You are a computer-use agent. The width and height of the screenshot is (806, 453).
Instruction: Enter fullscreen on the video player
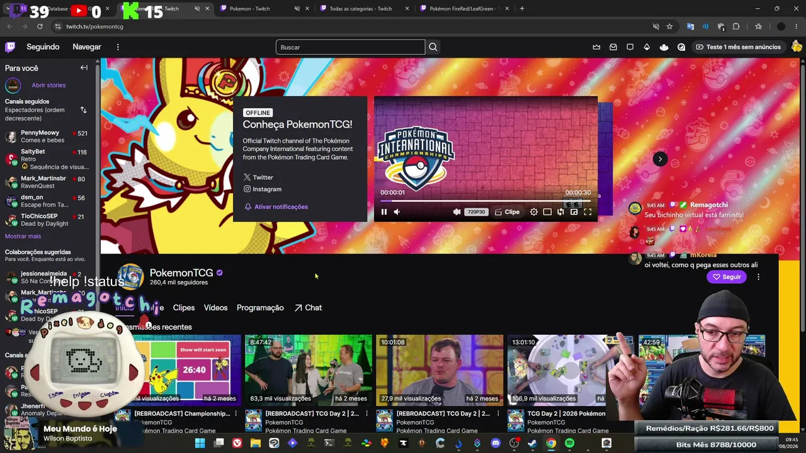click(587, 212)
